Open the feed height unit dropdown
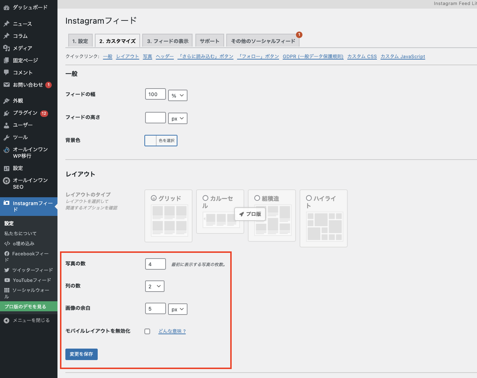This screenshot has width=477, height=378. click(178, 118)
